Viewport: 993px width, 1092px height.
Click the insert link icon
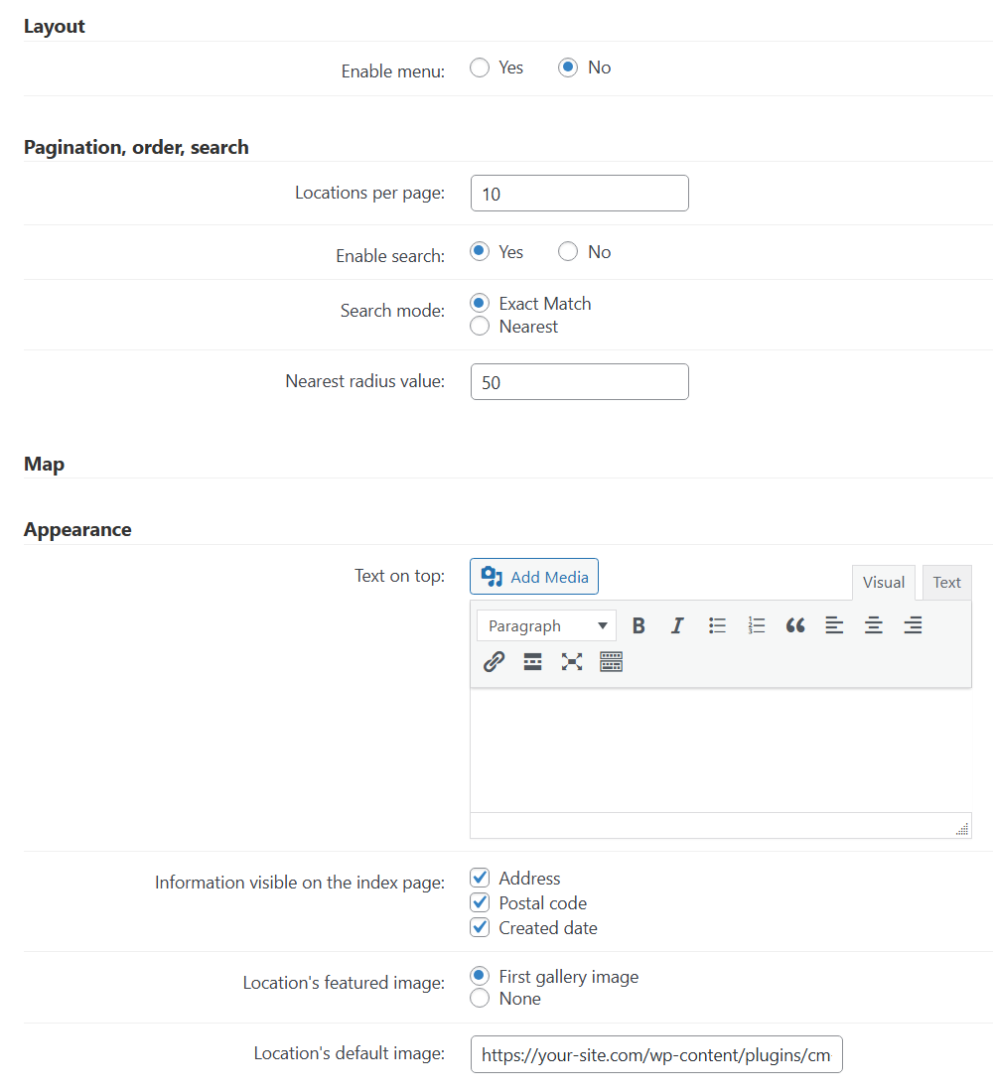(495, 661)
